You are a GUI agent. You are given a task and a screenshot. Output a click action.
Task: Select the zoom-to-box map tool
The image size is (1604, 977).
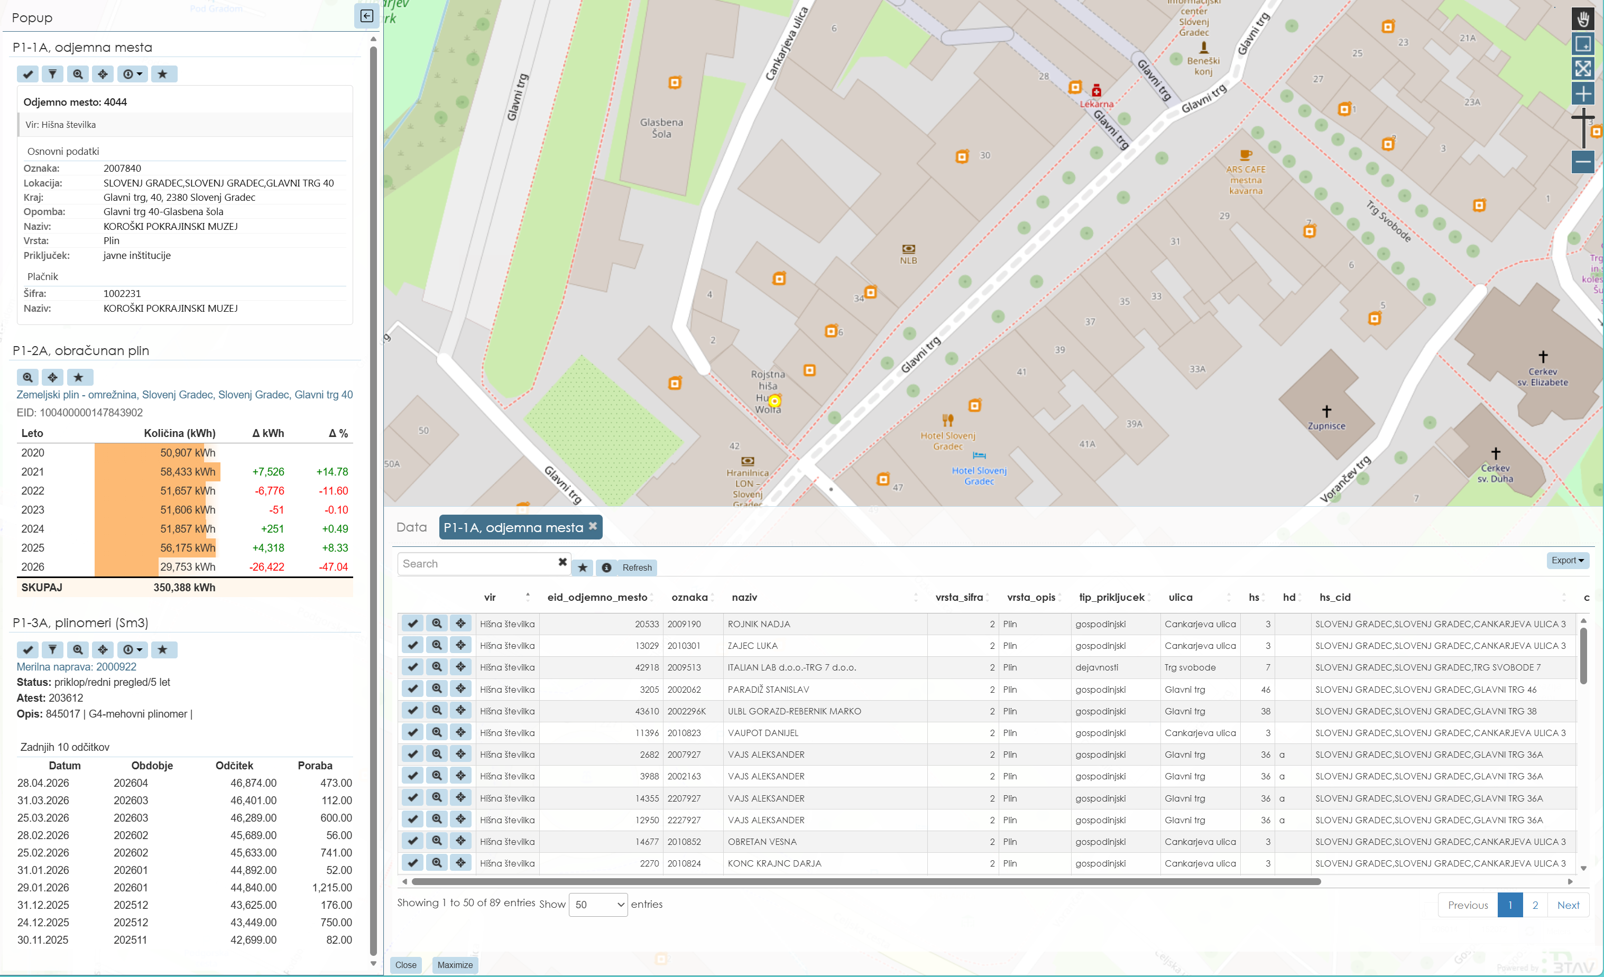pos(1582,43)
